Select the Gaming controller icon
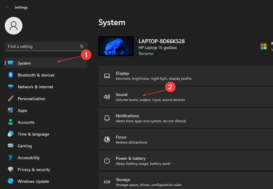This screenshot has height=189, width=273. coord(10,146)
